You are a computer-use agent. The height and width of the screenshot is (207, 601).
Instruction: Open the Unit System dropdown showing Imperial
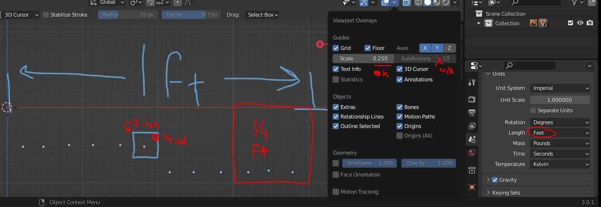(x=560, y=88)
